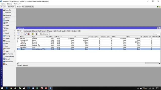Switch to the LTE tab
This screenshot has width=161, height=90.
(79, 31)
